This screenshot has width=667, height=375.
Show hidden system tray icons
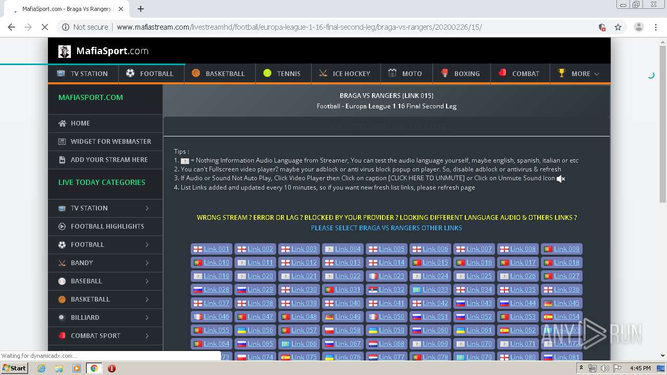[x=582, y=368]
